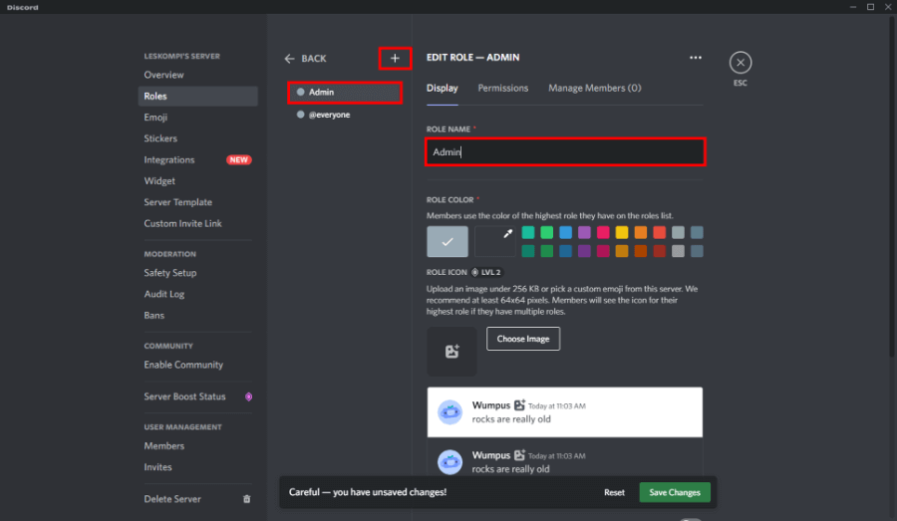Viewport: 897px width, 521px height.
Task: Click the BACK link
Action: 314,59
